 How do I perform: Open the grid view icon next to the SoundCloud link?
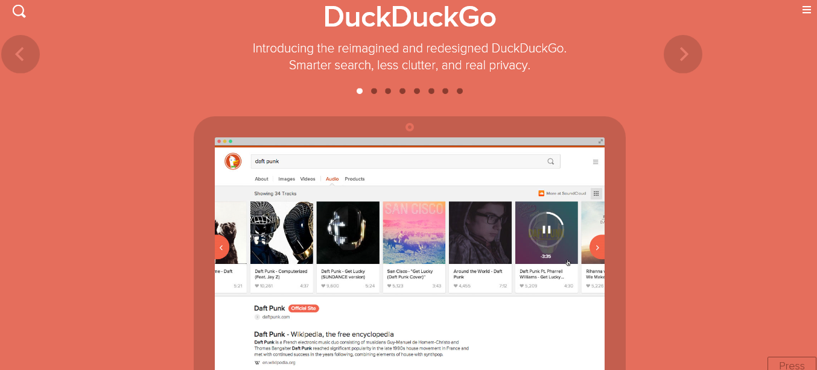[596, 193]
